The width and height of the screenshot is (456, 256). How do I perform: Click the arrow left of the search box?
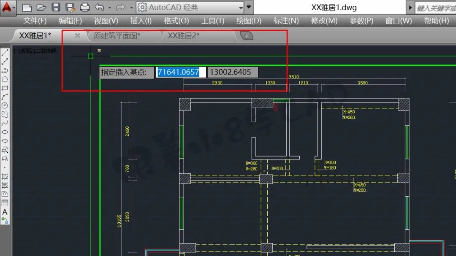(x=410, y=8)
